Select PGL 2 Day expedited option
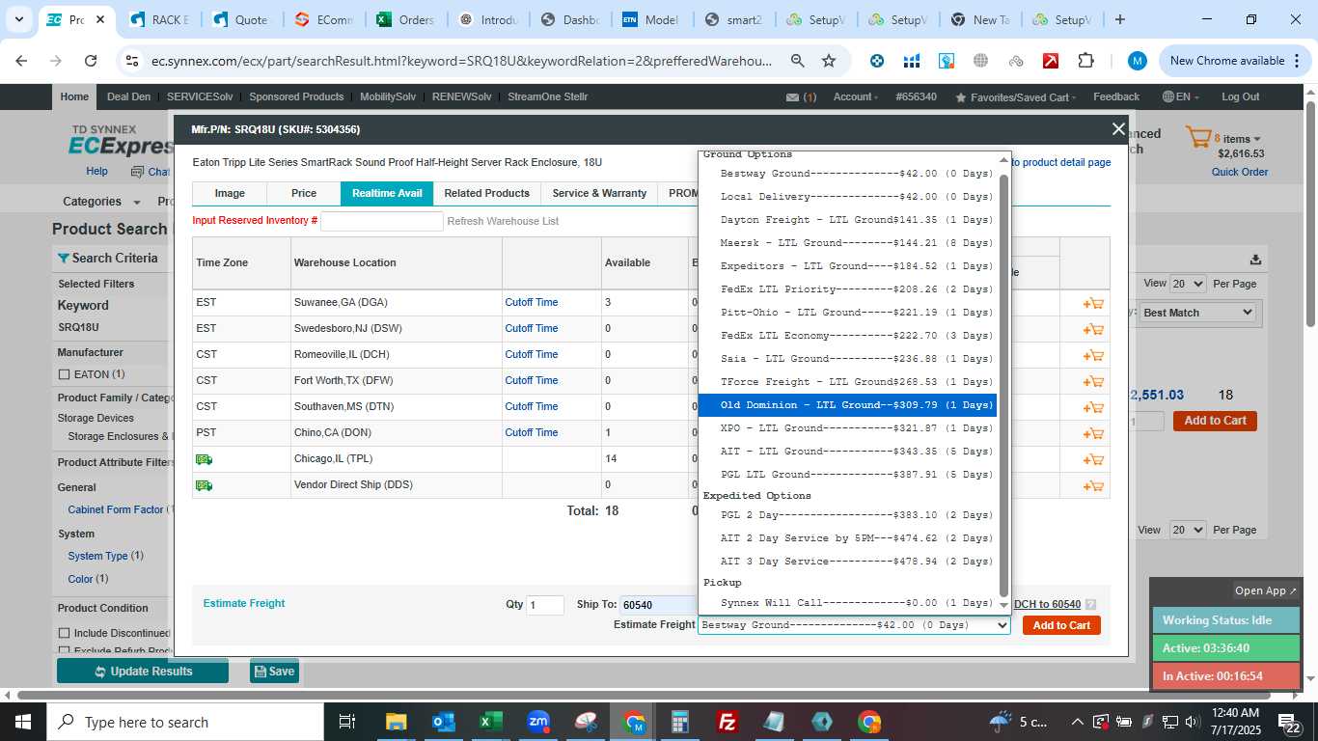Viewport: 1318px width, 741px height. click(x=847, y=515)
